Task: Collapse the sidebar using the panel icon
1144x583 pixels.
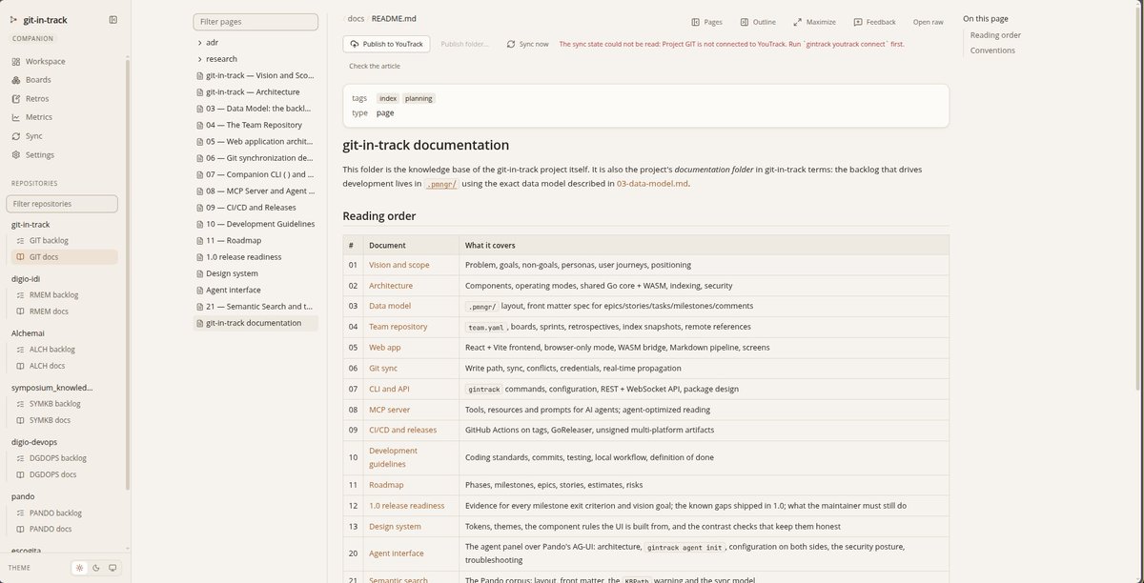Action: [x=113, y=19]
